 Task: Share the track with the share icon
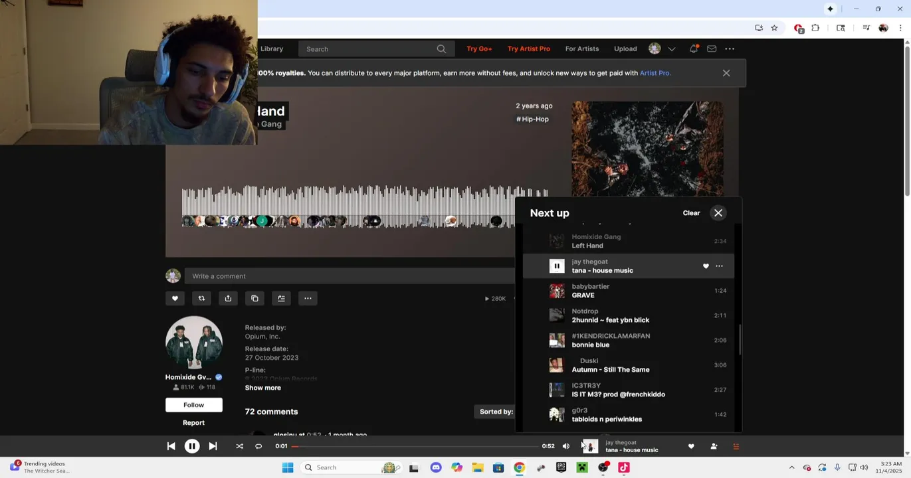pyautogui.click(x=228, y=298)
